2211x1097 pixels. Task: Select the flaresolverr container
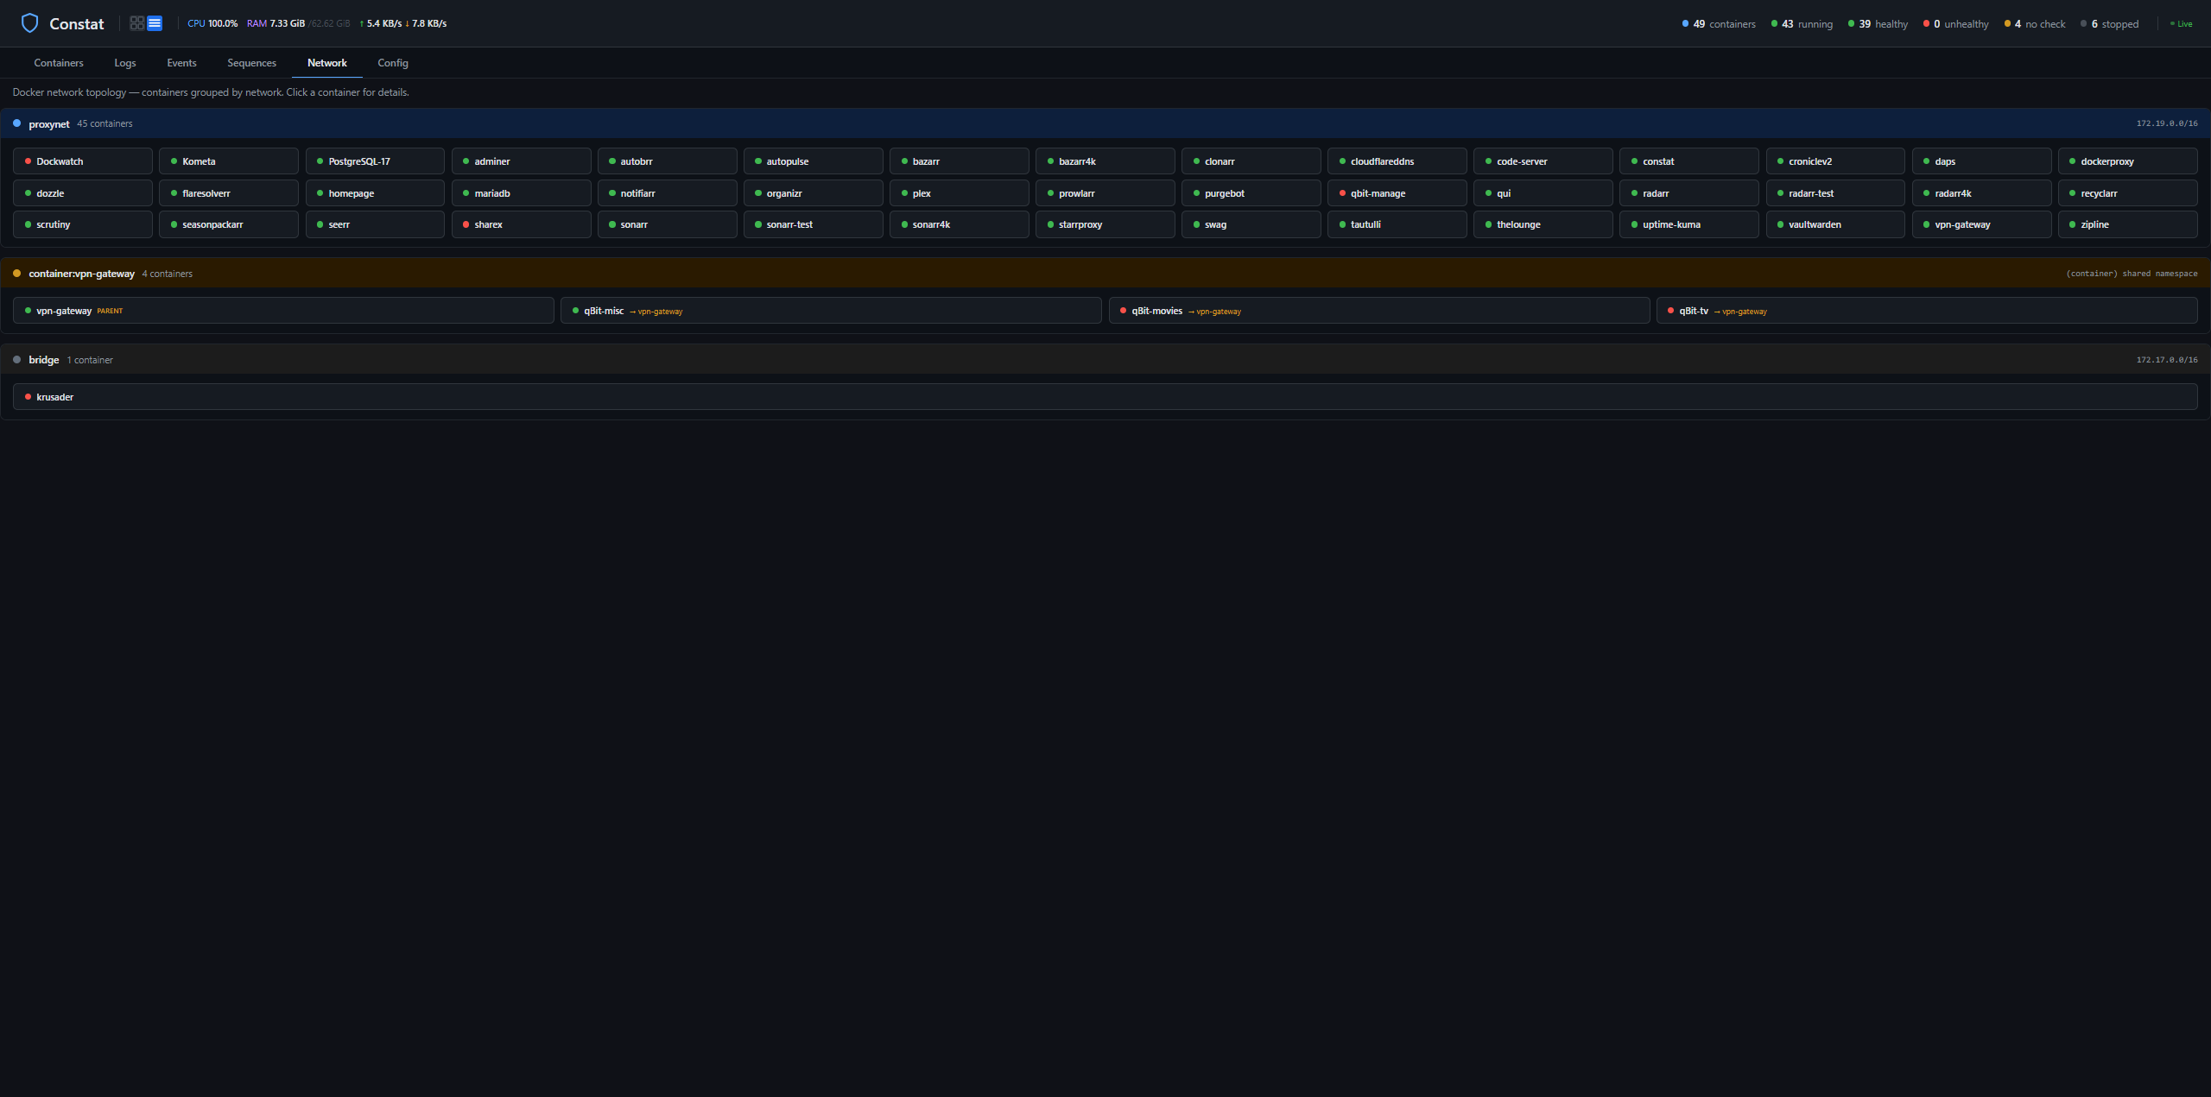[x=229, y=193]
